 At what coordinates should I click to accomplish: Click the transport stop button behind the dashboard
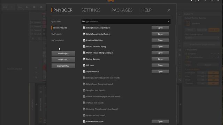[x=34, y=7]
